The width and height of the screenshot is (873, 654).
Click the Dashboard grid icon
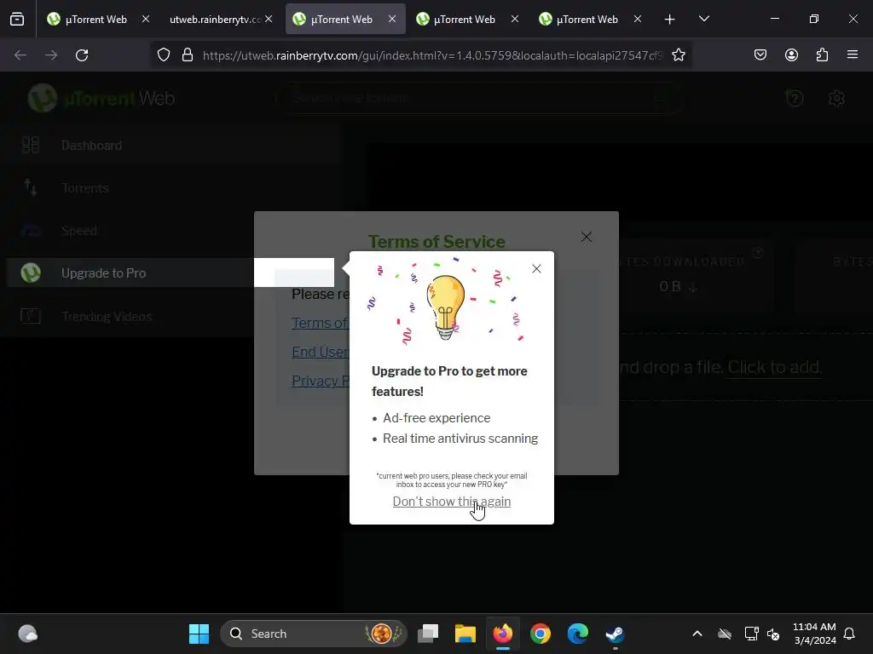(x=31, y=145)
